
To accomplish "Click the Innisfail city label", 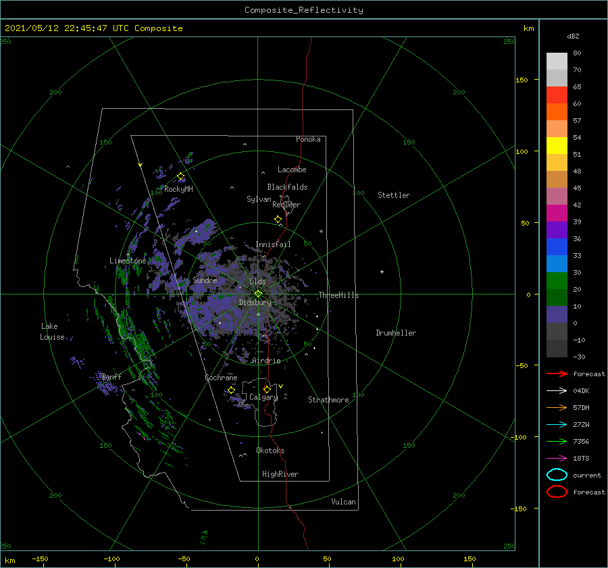I will click(273, 244).
